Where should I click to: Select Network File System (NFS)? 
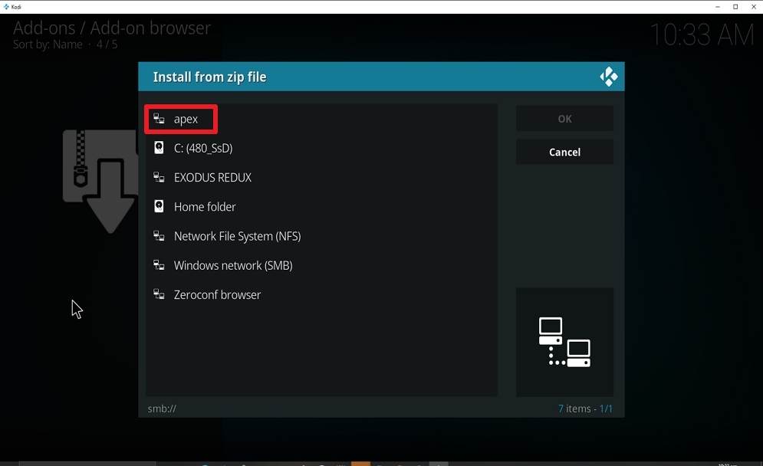pyautogui.click(x=321, y=236)
